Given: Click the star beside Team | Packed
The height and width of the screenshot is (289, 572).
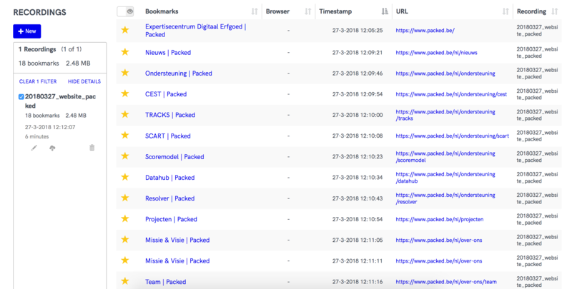Looking at the screenshot, I should pyautogui.click(x=124, y=281).
